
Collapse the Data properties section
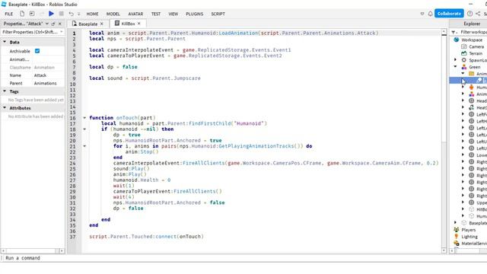pyautogui.click(x=5, y=42)
